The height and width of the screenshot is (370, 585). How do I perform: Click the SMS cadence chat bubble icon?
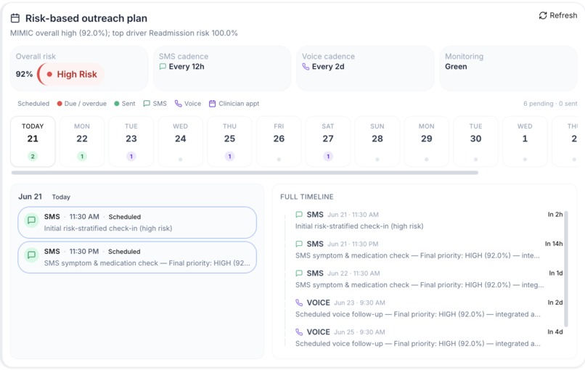point(163,67)
